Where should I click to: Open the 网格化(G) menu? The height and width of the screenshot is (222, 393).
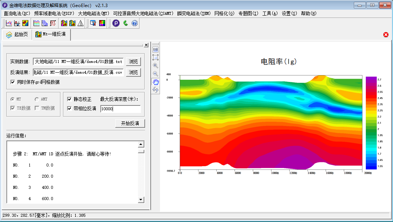(224, 13)
